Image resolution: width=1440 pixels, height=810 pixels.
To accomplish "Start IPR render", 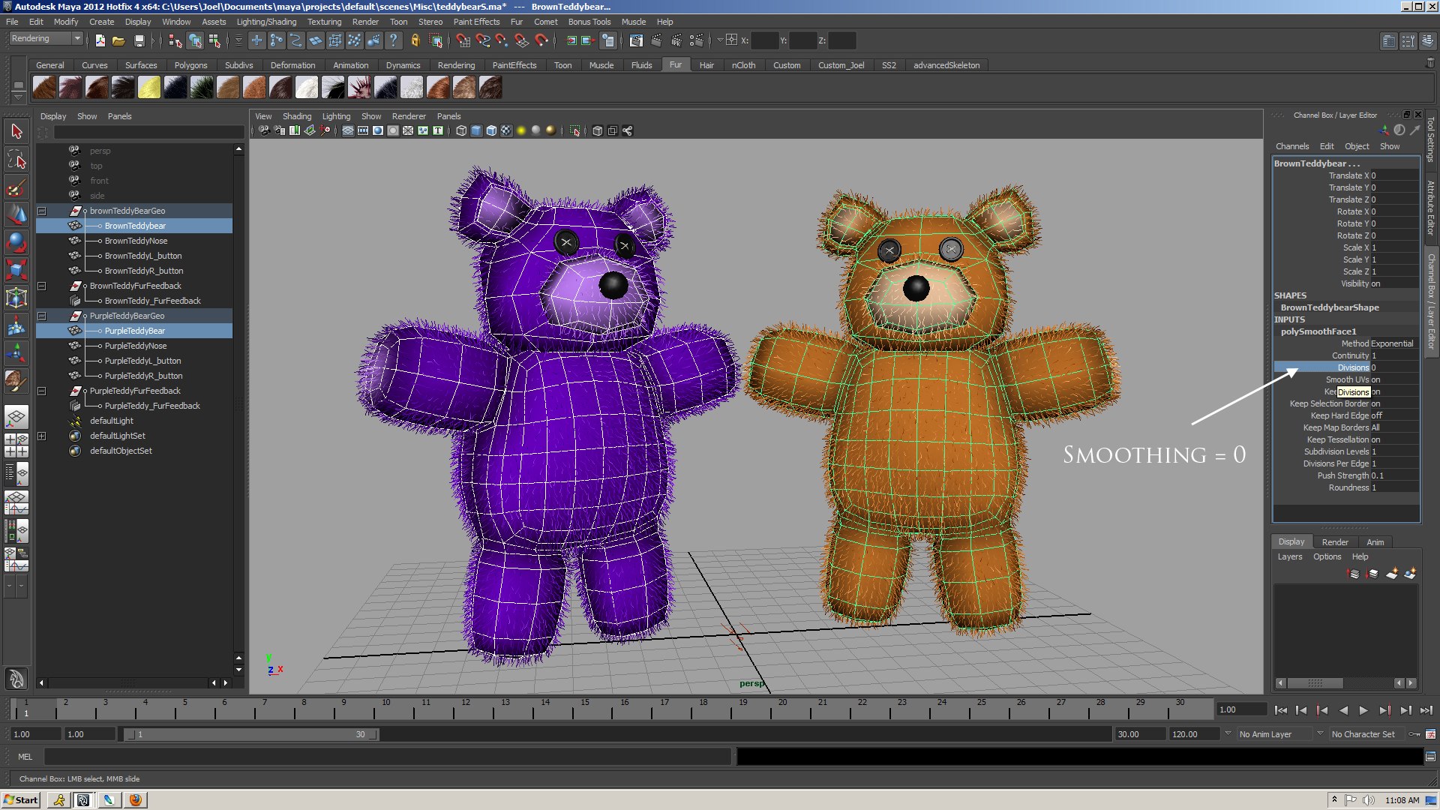I will (x=677, y=40).
